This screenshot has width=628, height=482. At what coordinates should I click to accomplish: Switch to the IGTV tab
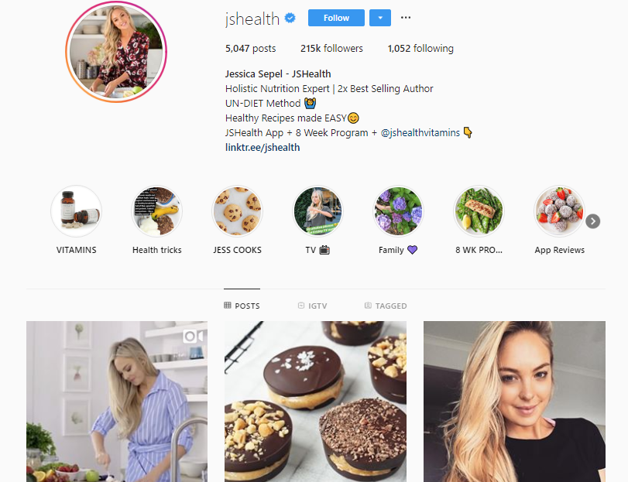coord(312,306)
